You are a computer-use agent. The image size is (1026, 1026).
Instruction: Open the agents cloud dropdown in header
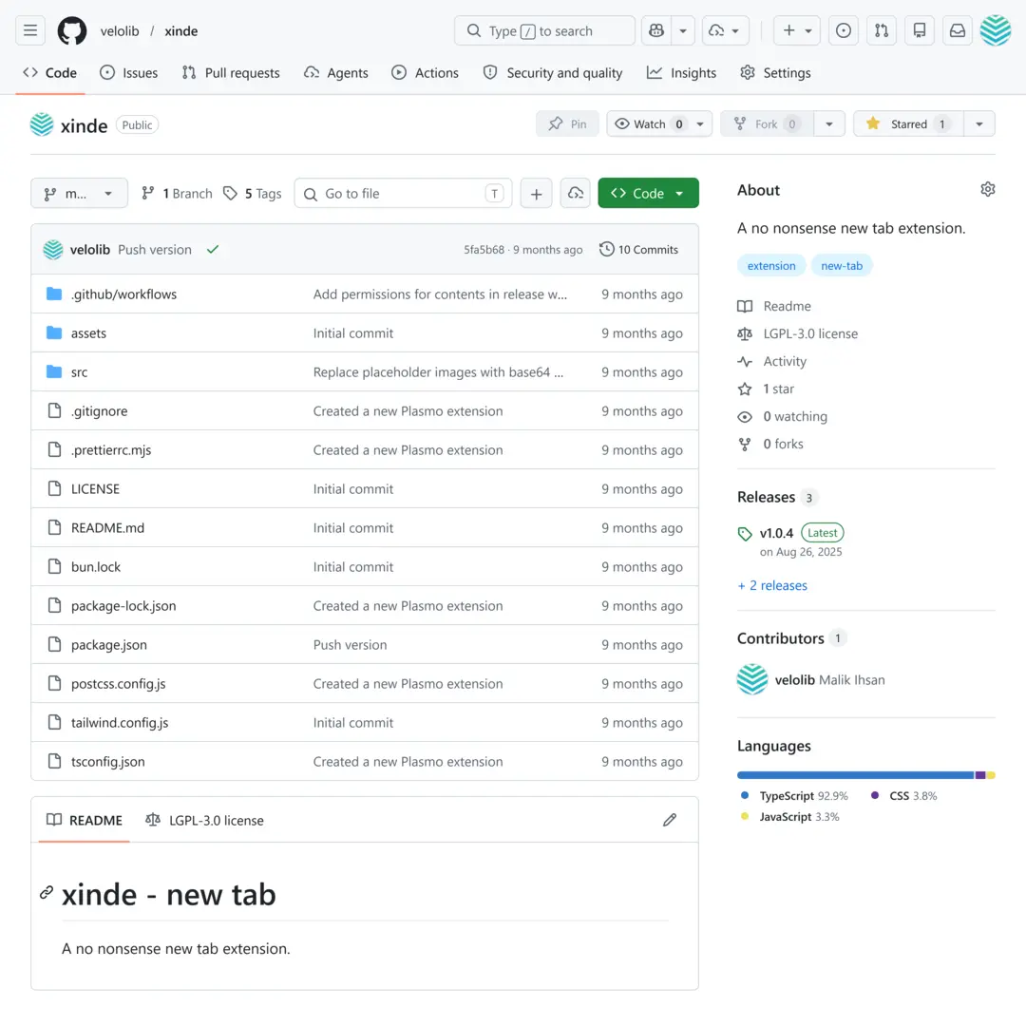725,30
